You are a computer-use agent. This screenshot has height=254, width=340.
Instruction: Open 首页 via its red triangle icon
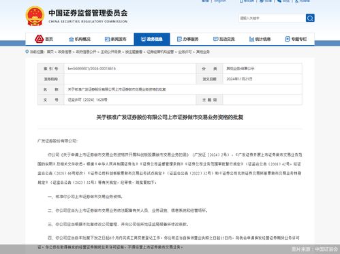point(39,39)
